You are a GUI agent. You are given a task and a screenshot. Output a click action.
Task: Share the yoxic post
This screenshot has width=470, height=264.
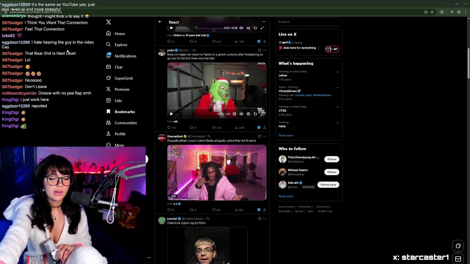coord(264,128)
